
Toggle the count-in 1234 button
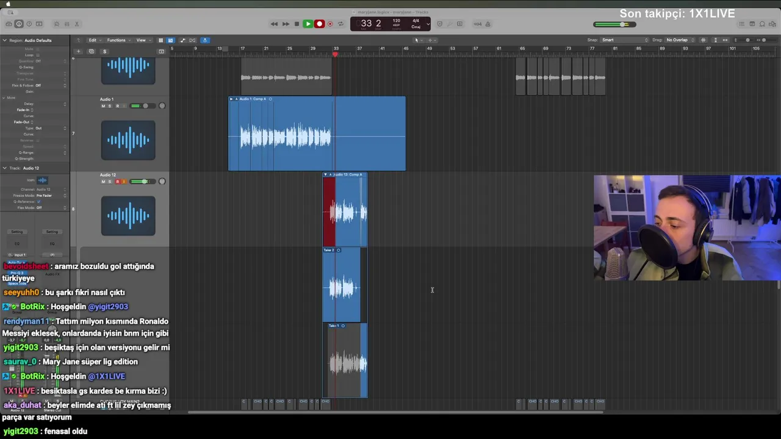pyautogui.click(x=478, y=24)
